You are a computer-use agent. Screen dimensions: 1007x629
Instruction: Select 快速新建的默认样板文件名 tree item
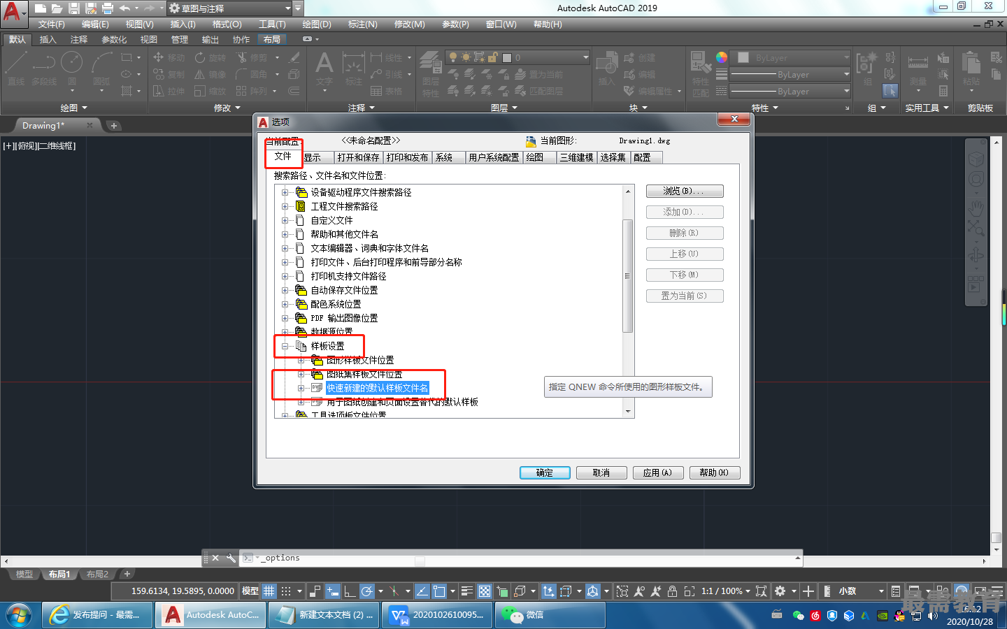[x=378, y=388]
